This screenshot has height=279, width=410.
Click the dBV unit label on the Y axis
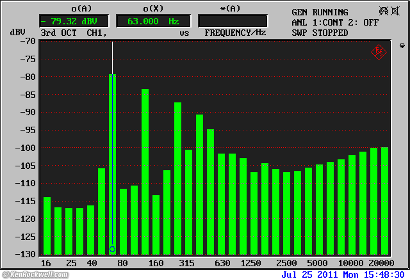18,33
